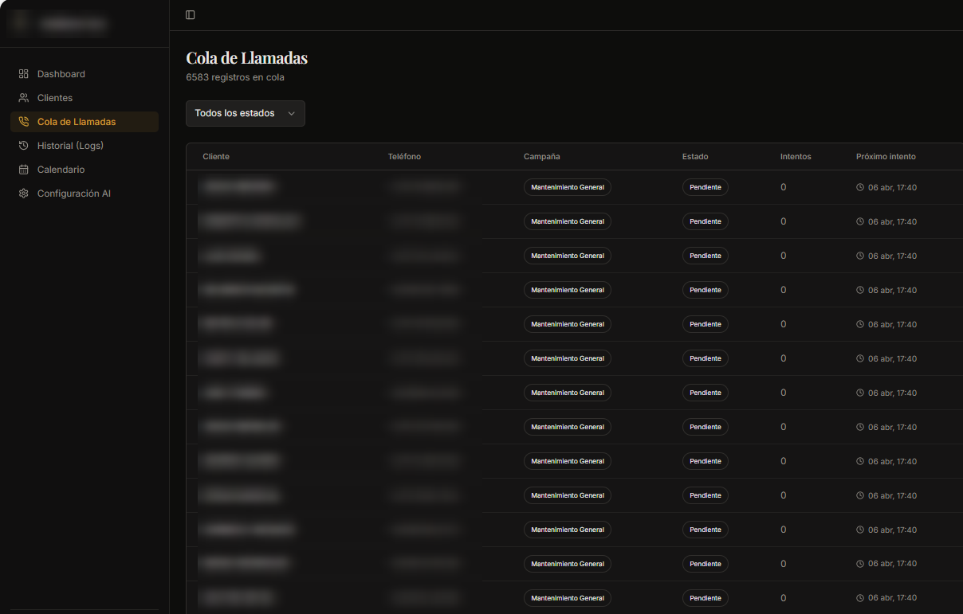Click the "Cliente" column header
Viewport: 963px width, 614px height.
(216, 157)
